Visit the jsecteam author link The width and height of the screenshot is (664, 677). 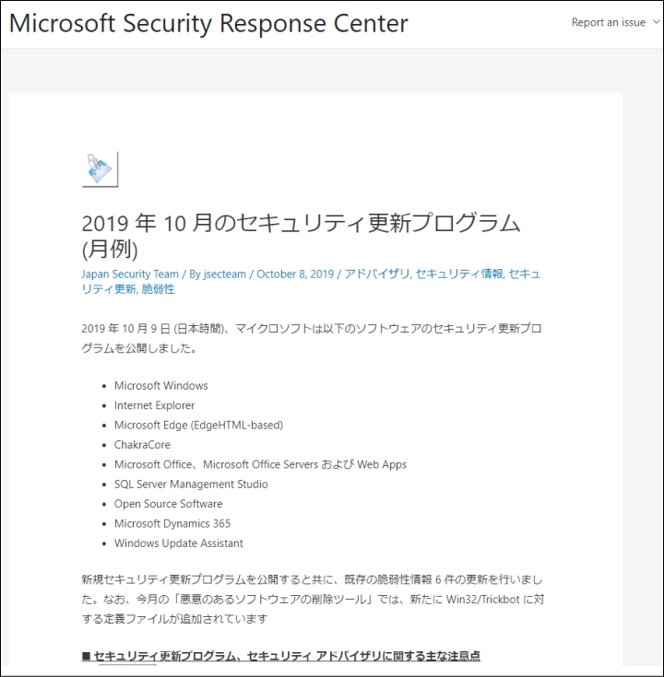(225, 274)
